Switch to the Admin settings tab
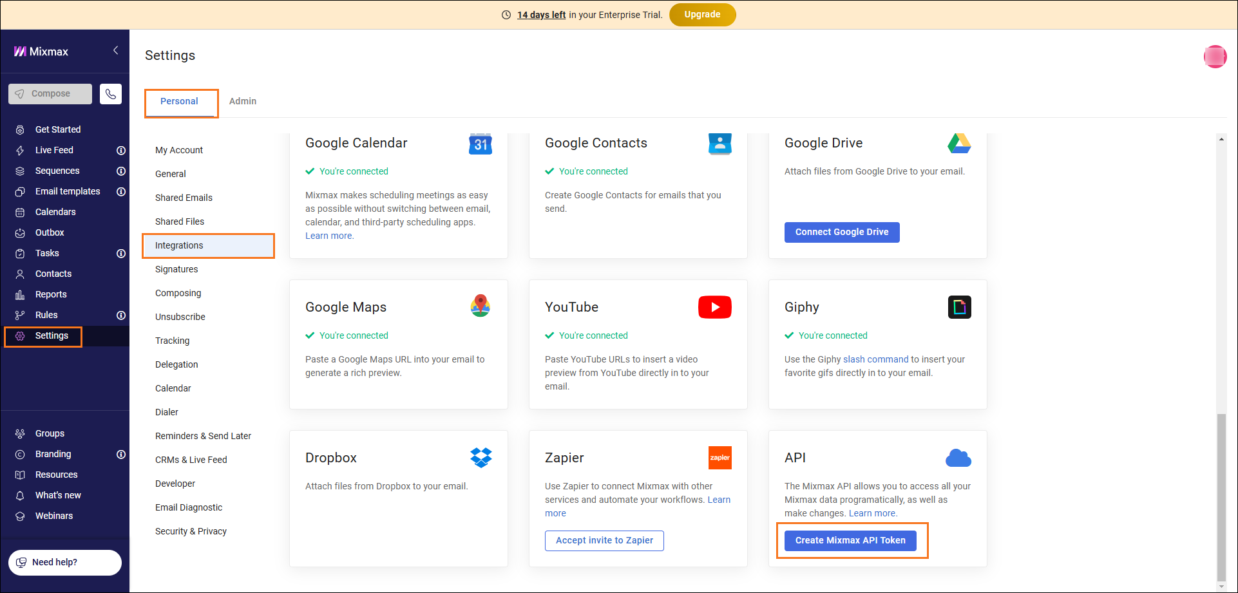 pyautogui.click(x=243, y=102)
